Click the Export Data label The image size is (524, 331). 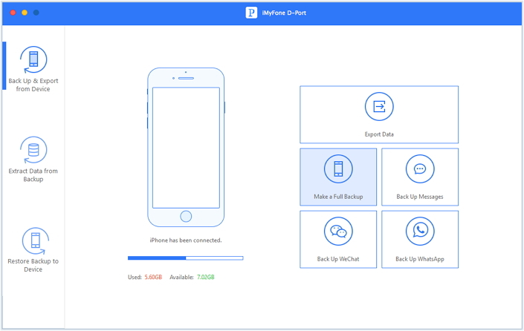[x=379, y=134]
